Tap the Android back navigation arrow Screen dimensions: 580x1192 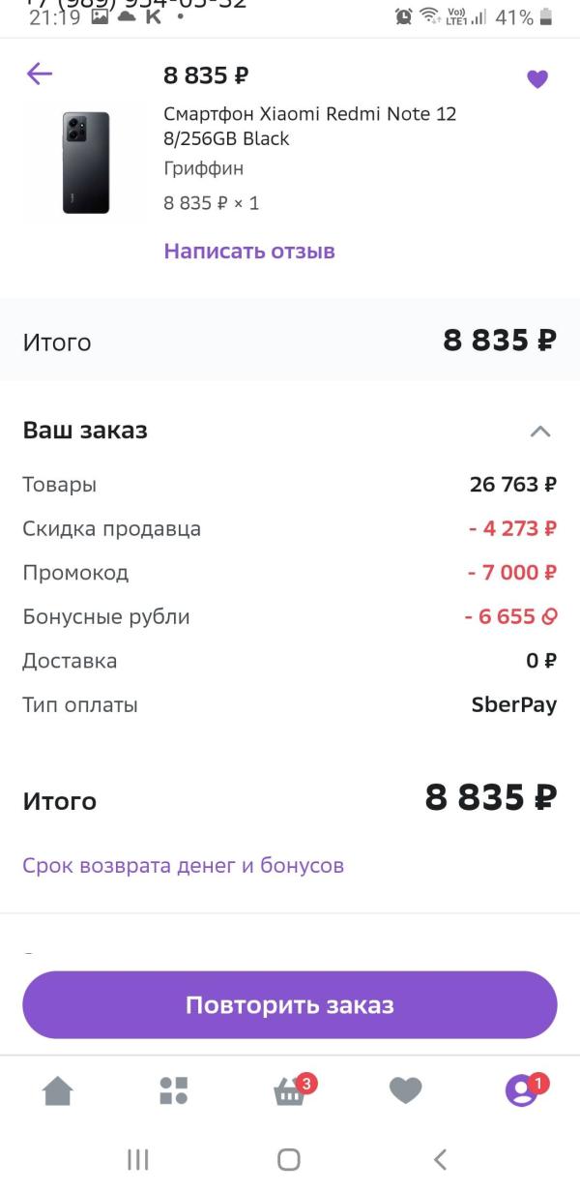pyautogui.click(x=441, y=1159)
